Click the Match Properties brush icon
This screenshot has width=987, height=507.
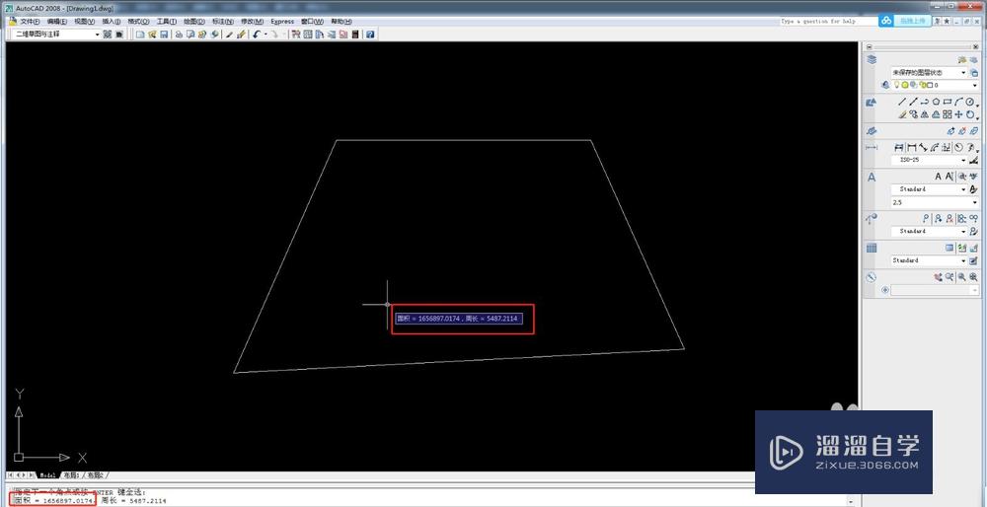pyautogui.click(x=230, y=34)
